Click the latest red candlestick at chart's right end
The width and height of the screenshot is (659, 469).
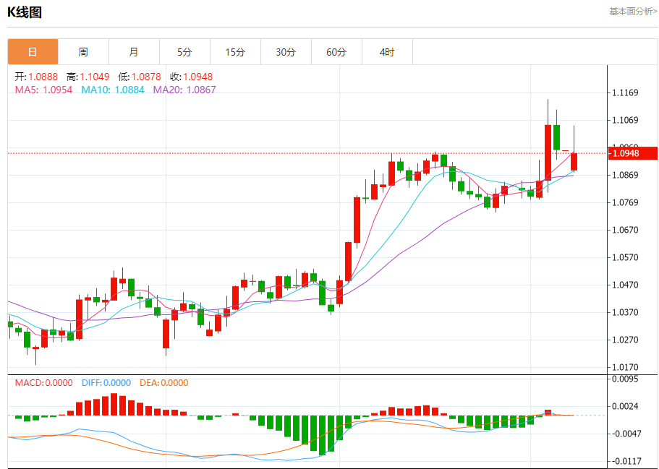(x=574, y=162)
